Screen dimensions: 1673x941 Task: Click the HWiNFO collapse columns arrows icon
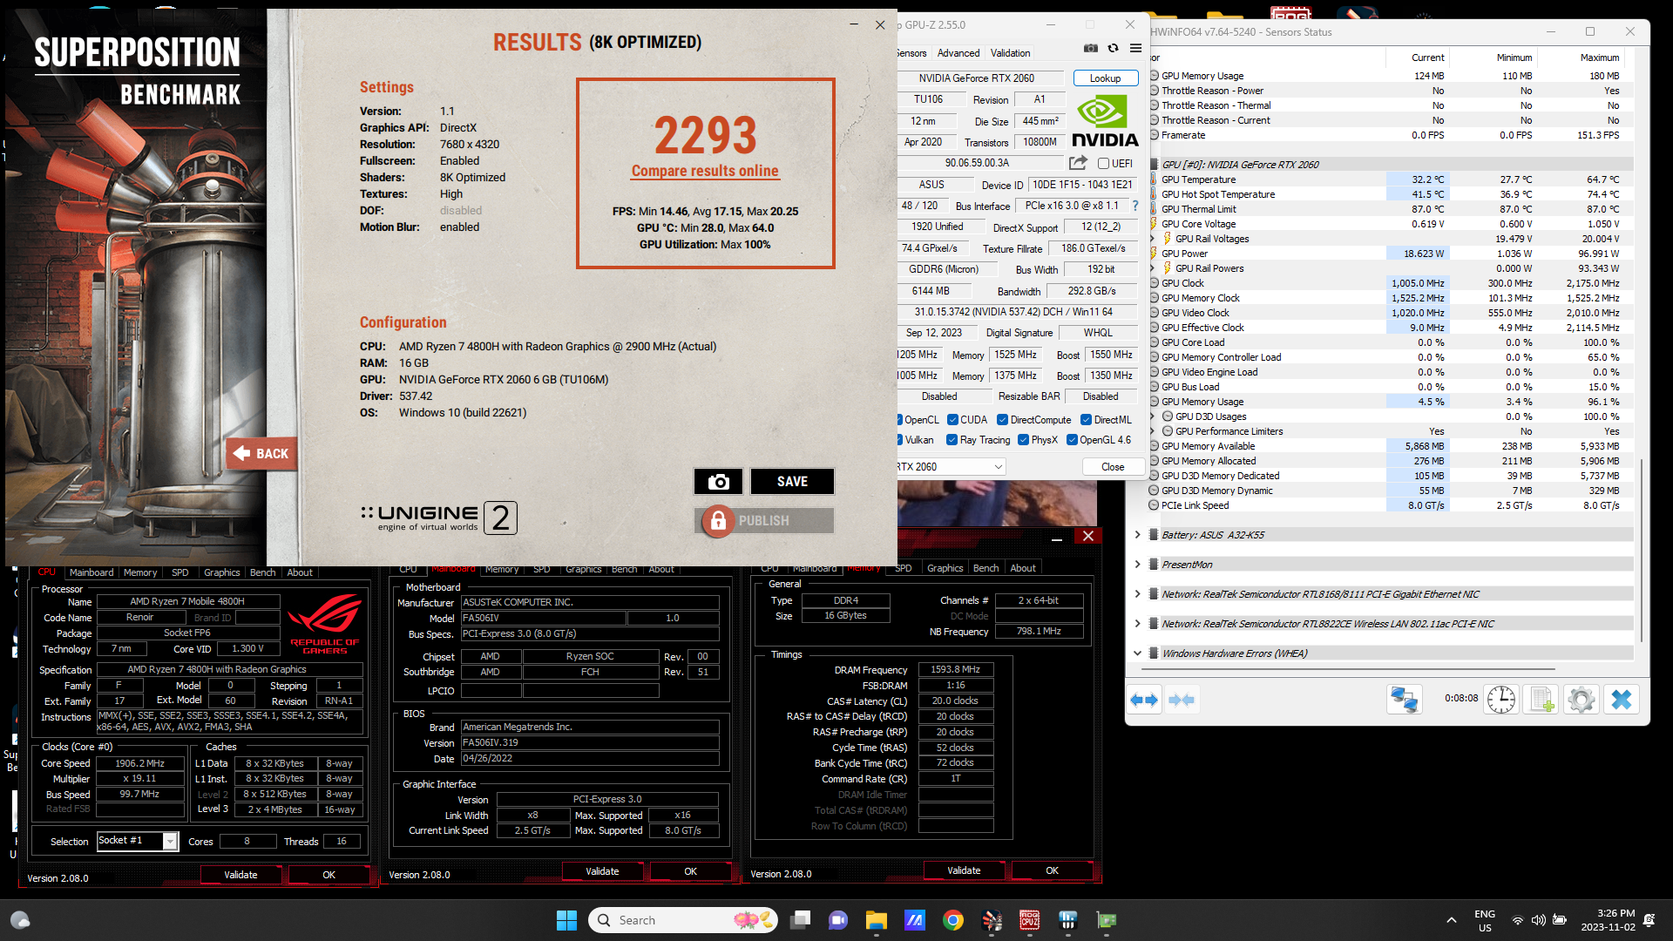point(1182,700)
